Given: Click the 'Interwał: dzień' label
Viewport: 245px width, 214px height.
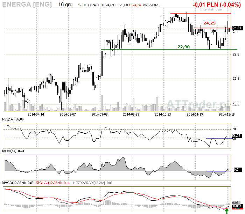Looking at the screenshot, I should (x=212, y=9).
